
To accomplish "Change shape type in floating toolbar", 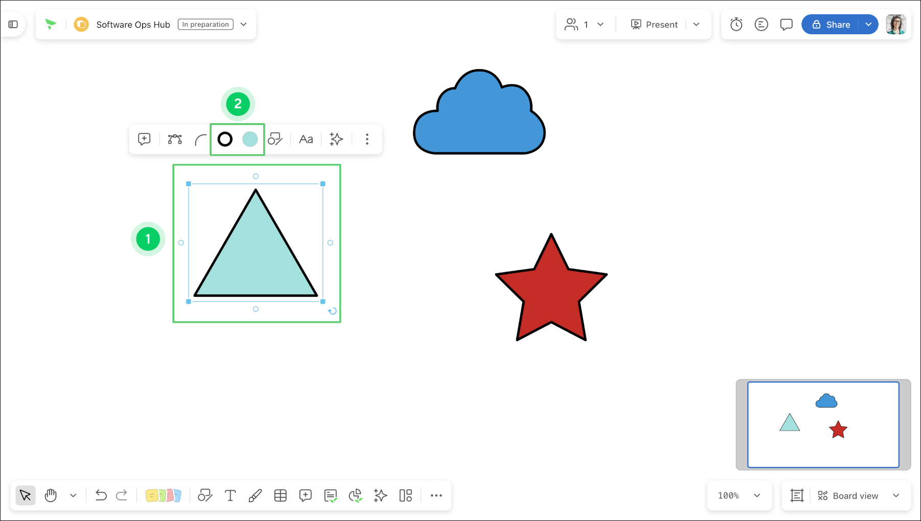I will pos(275,139).
